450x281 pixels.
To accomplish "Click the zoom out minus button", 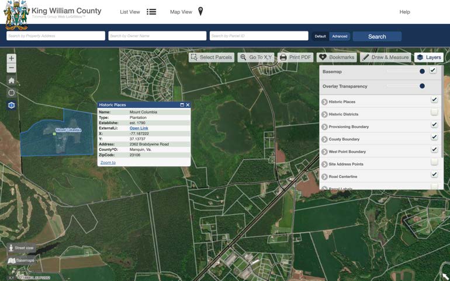I will click(x=11, y=68).
